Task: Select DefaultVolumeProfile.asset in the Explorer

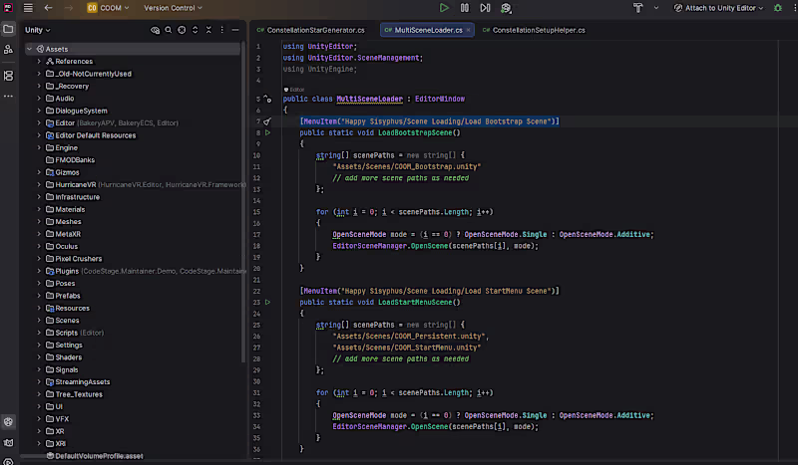Action: [x=99, y=455]
